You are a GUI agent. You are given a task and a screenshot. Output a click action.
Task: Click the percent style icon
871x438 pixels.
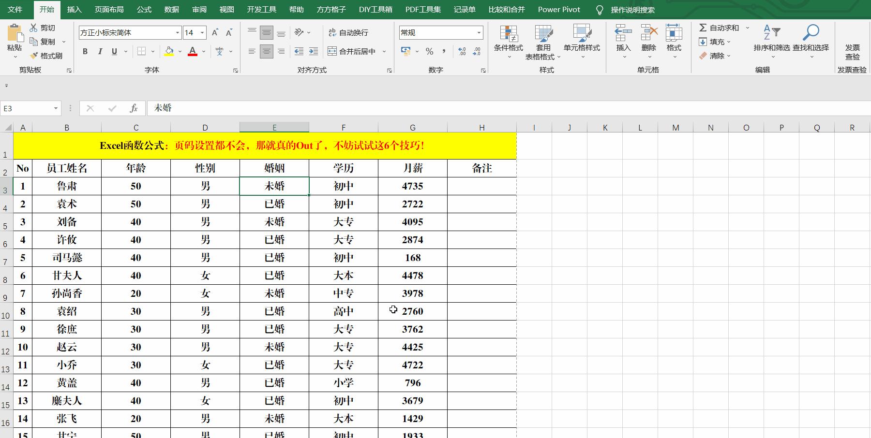(429, 51)
